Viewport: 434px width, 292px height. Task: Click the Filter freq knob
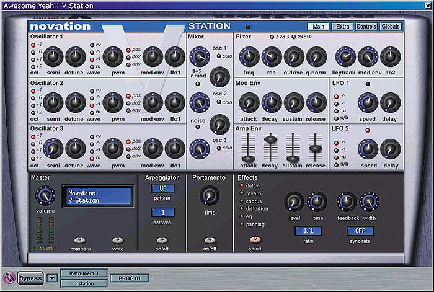click(x=249, y=56)
